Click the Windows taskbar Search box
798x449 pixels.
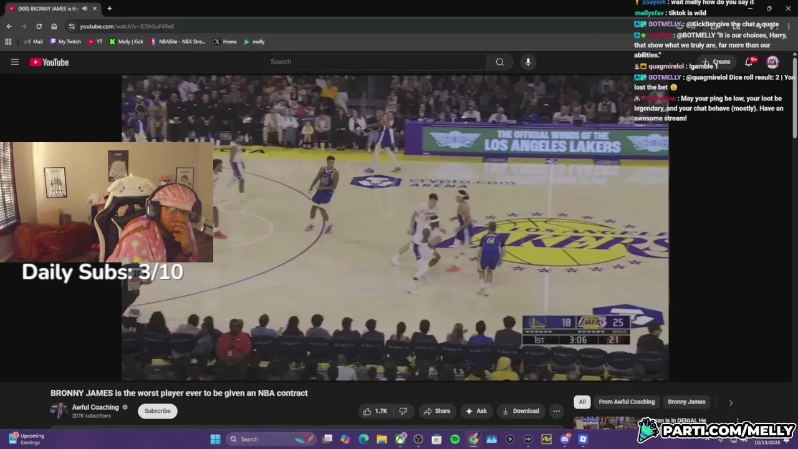click(271, 439)
